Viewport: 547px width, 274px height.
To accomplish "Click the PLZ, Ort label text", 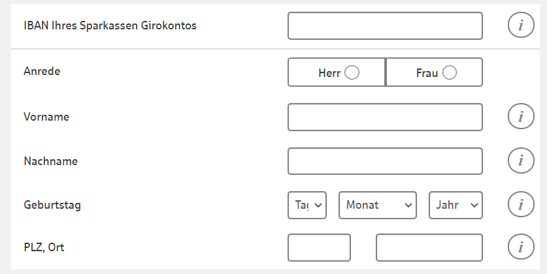I will click(44, 247).
